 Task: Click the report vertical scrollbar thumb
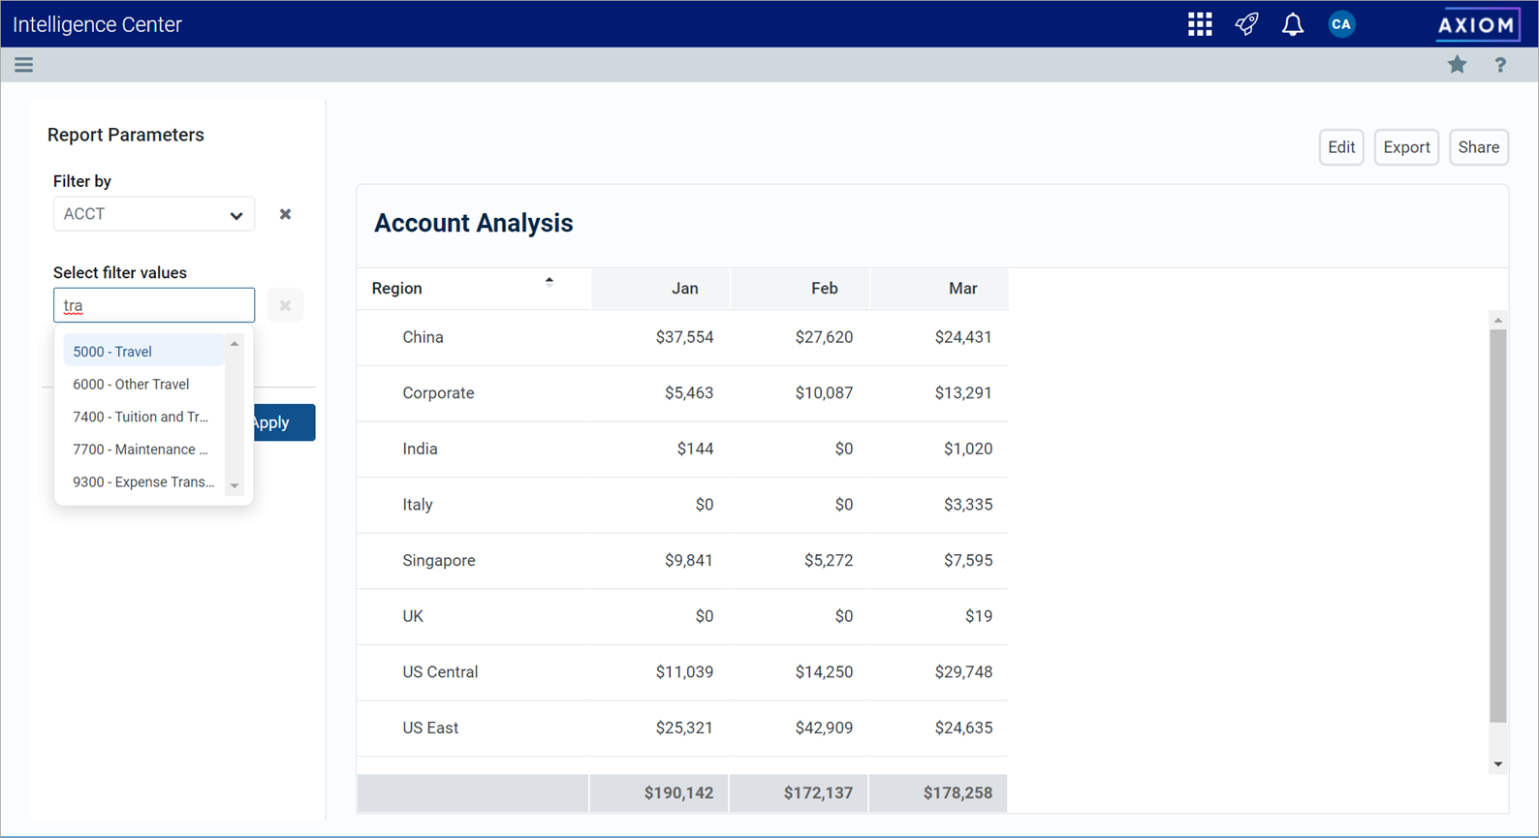tap(1498, 526)
